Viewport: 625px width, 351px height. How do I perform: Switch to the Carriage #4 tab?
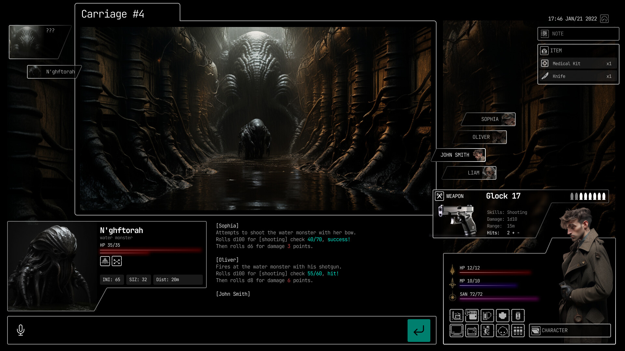[113, 14]
